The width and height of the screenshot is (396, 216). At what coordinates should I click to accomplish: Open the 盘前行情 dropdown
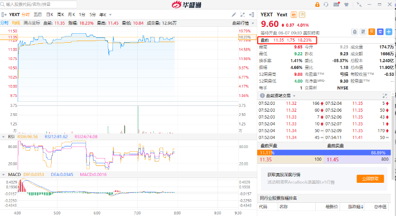[x=243, y=23]
